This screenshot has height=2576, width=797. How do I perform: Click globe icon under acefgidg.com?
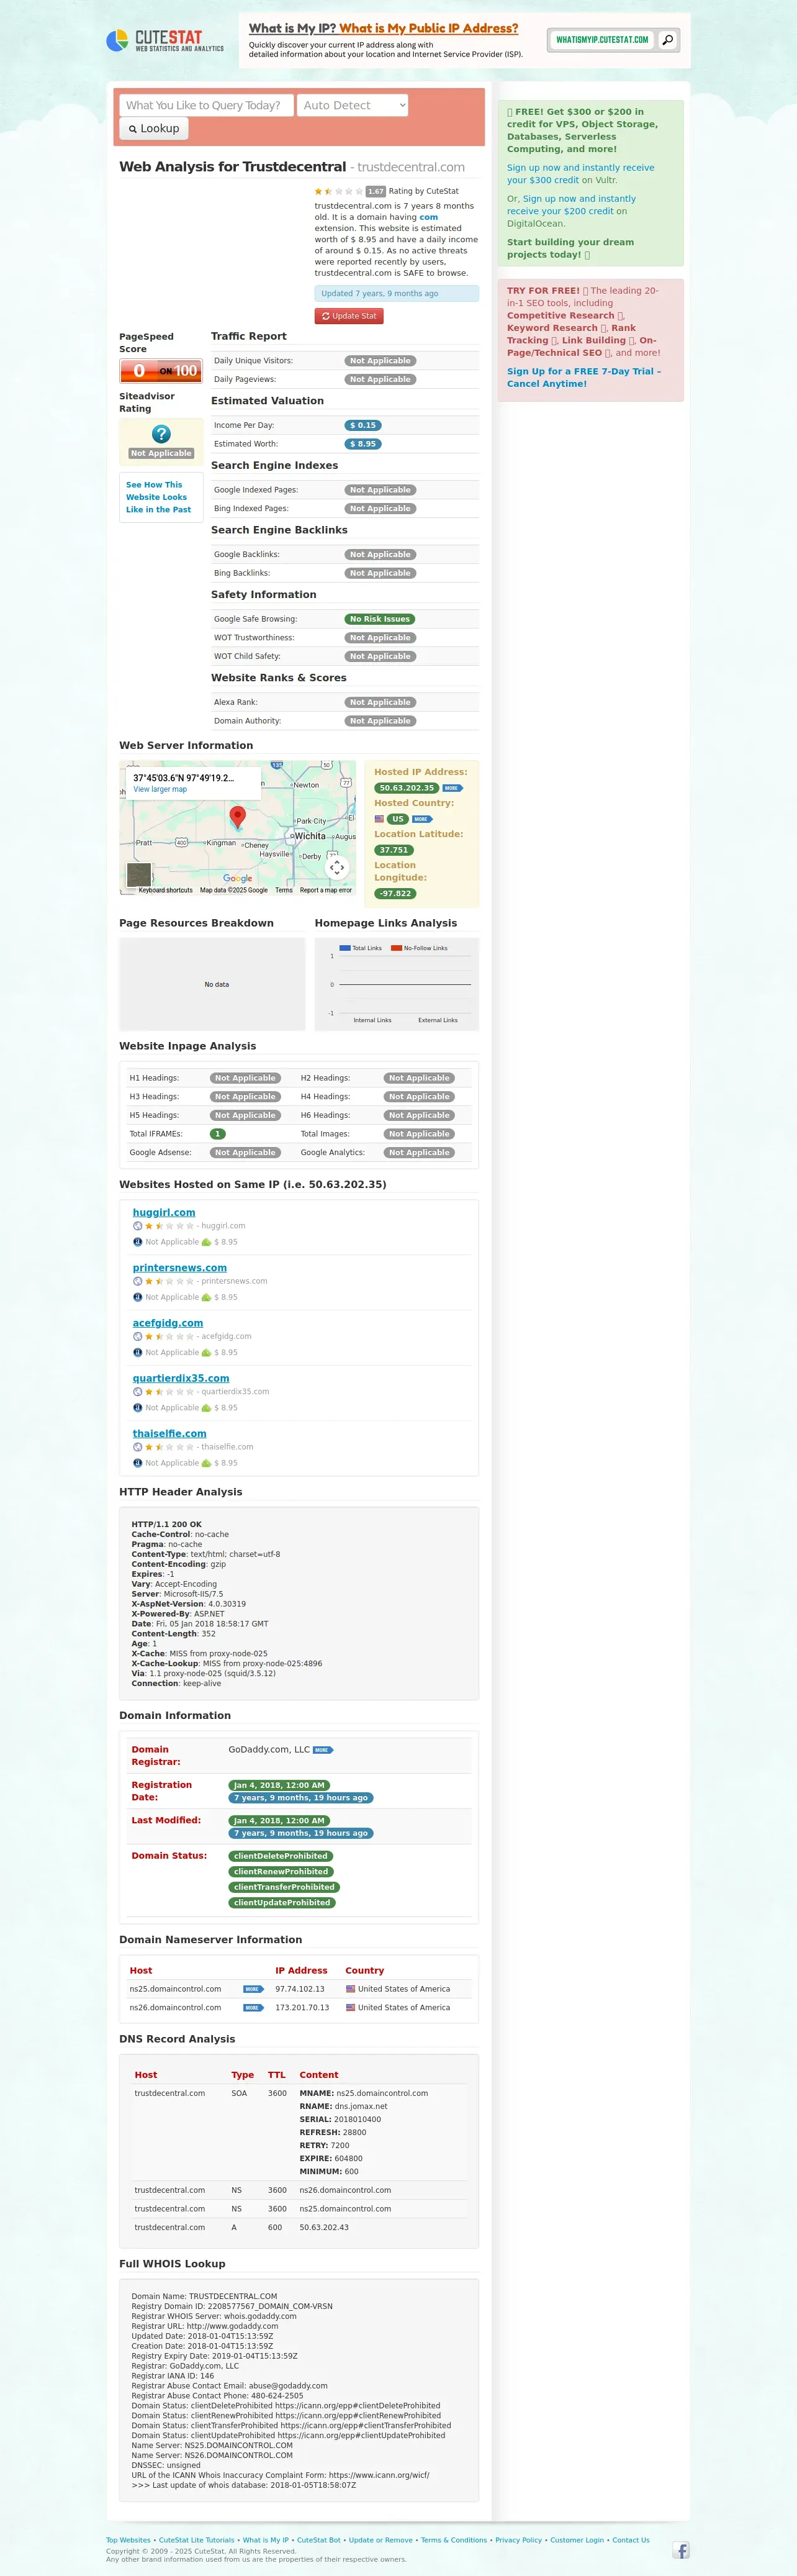coord(138,1336)
